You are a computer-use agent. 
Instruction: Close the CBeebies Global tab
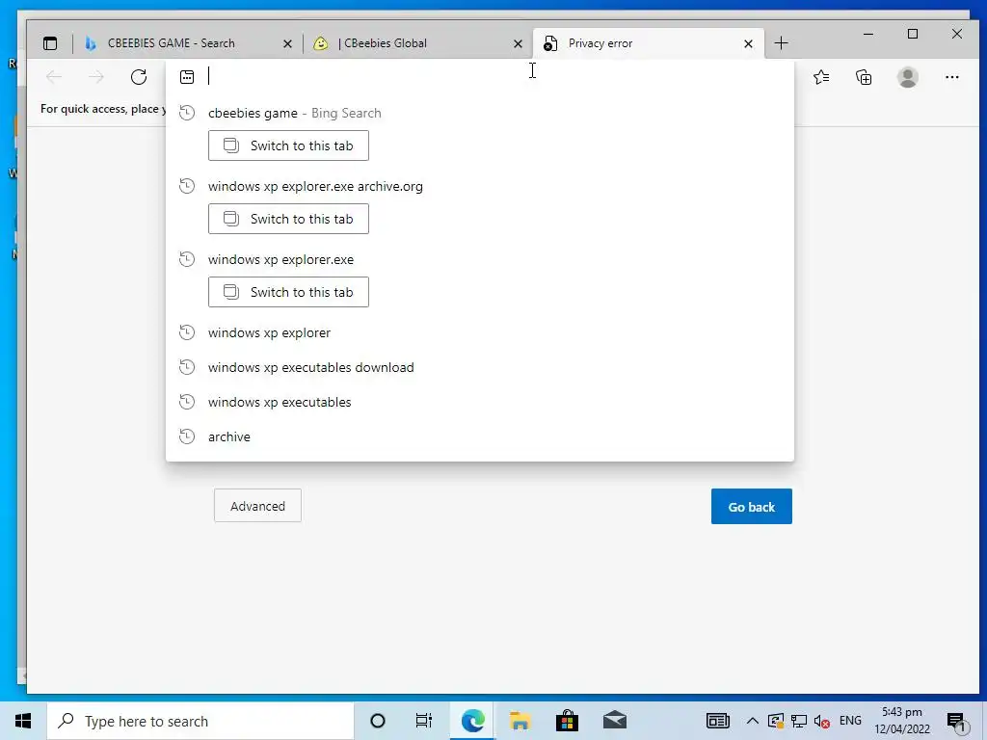coord(518,43)
